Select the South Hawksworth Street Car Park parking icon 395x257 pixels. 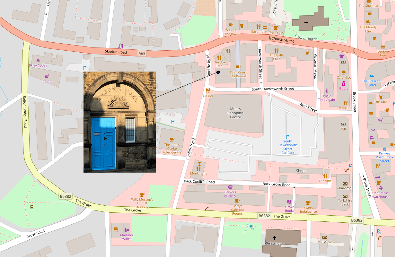coord(288,137)
